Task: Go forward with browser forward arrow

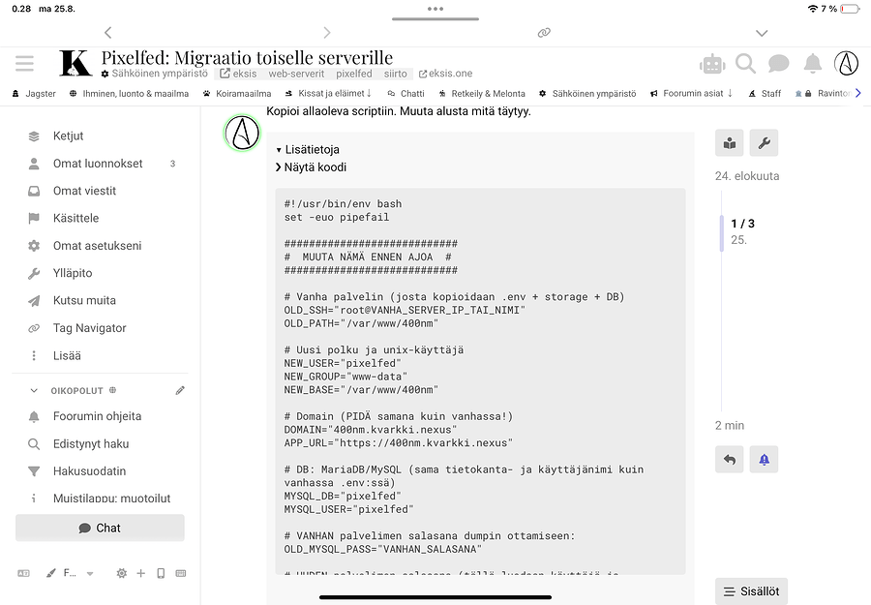Action: [x=327, y=33]
